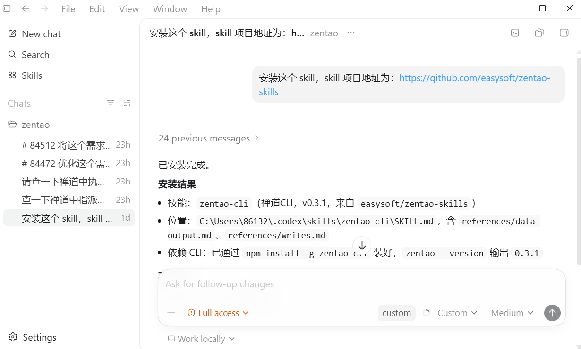581x349 pixels.
Task: Click the scroll-to-bottom arrow button
Action: (x=362, y=246)
